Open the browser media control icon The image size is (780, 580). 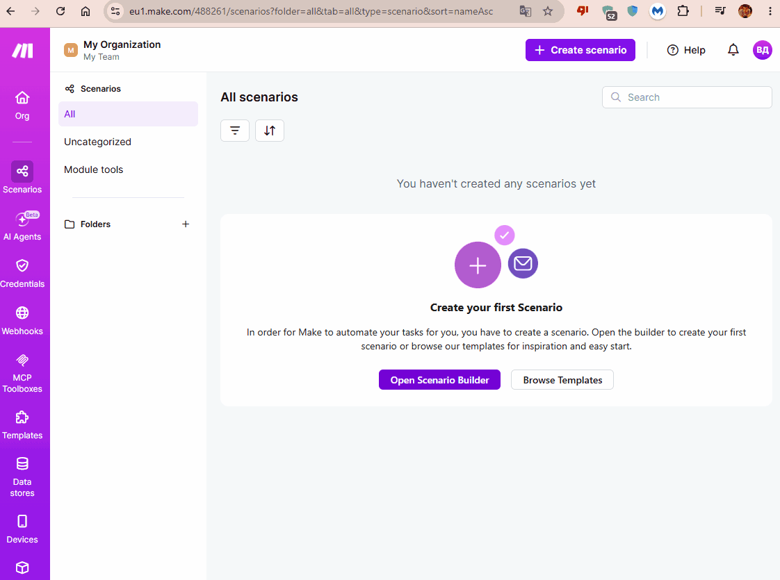[720, 11]
